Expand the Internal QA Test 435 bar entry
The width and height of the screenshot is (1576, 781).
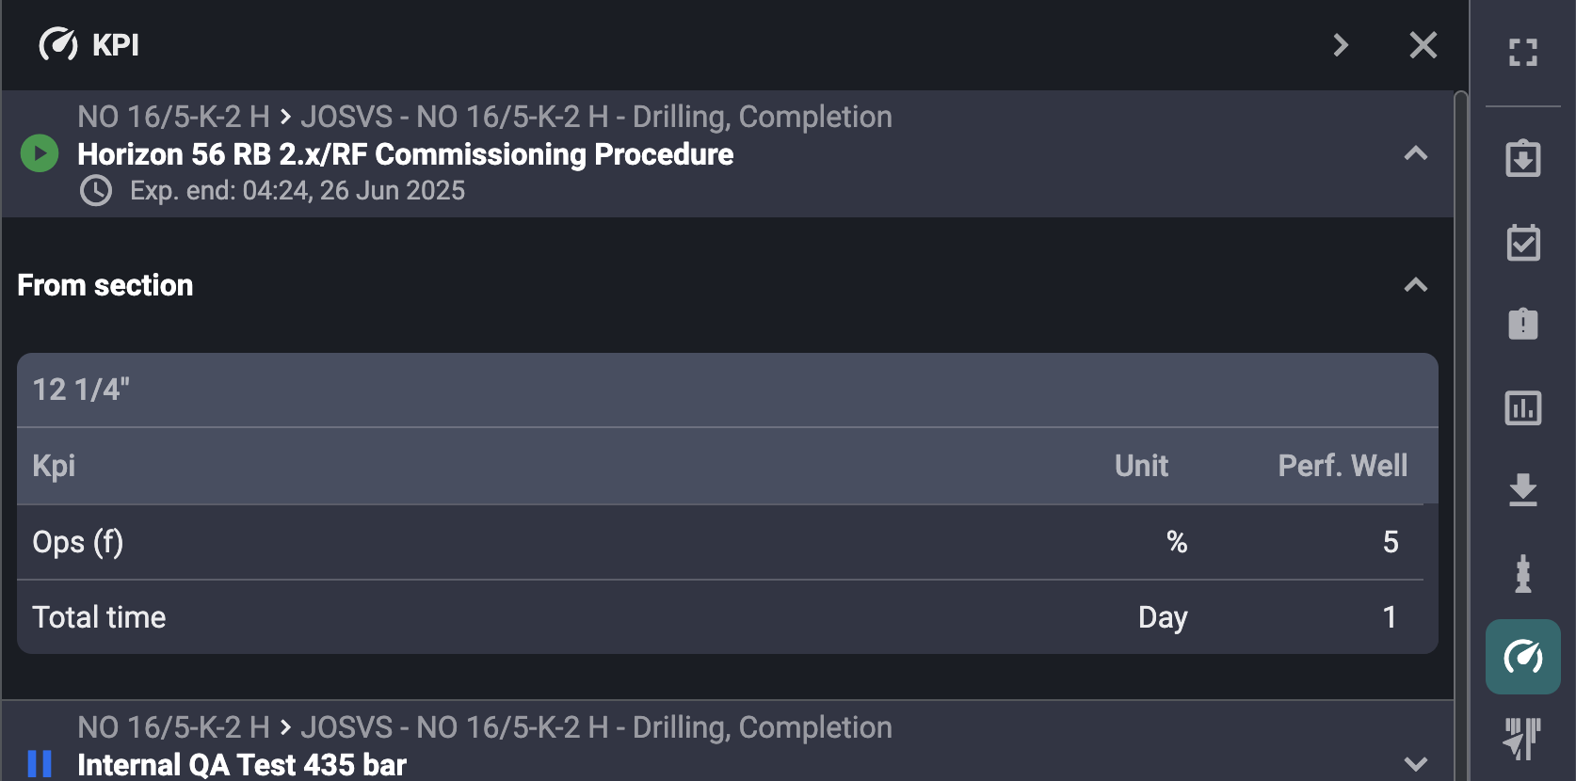point(1415,763)
